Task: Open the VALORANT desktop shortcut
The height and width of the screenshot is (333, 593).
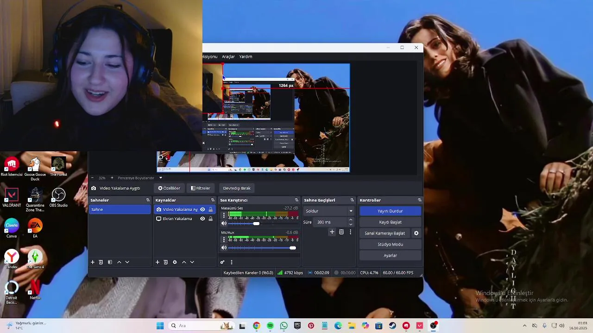Action: click(x=12, y=197)
